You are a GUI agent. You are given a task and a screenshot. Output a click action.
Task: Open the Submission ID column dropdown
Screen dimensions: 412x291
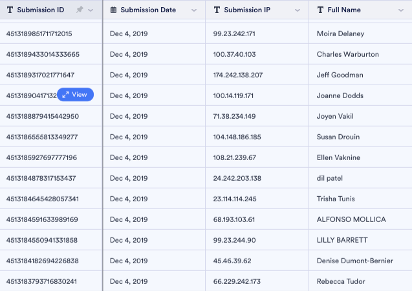click(91, 10)
